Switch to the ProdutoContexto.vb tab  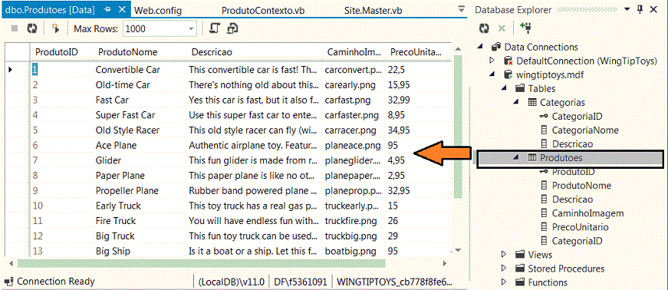[263, 10]
